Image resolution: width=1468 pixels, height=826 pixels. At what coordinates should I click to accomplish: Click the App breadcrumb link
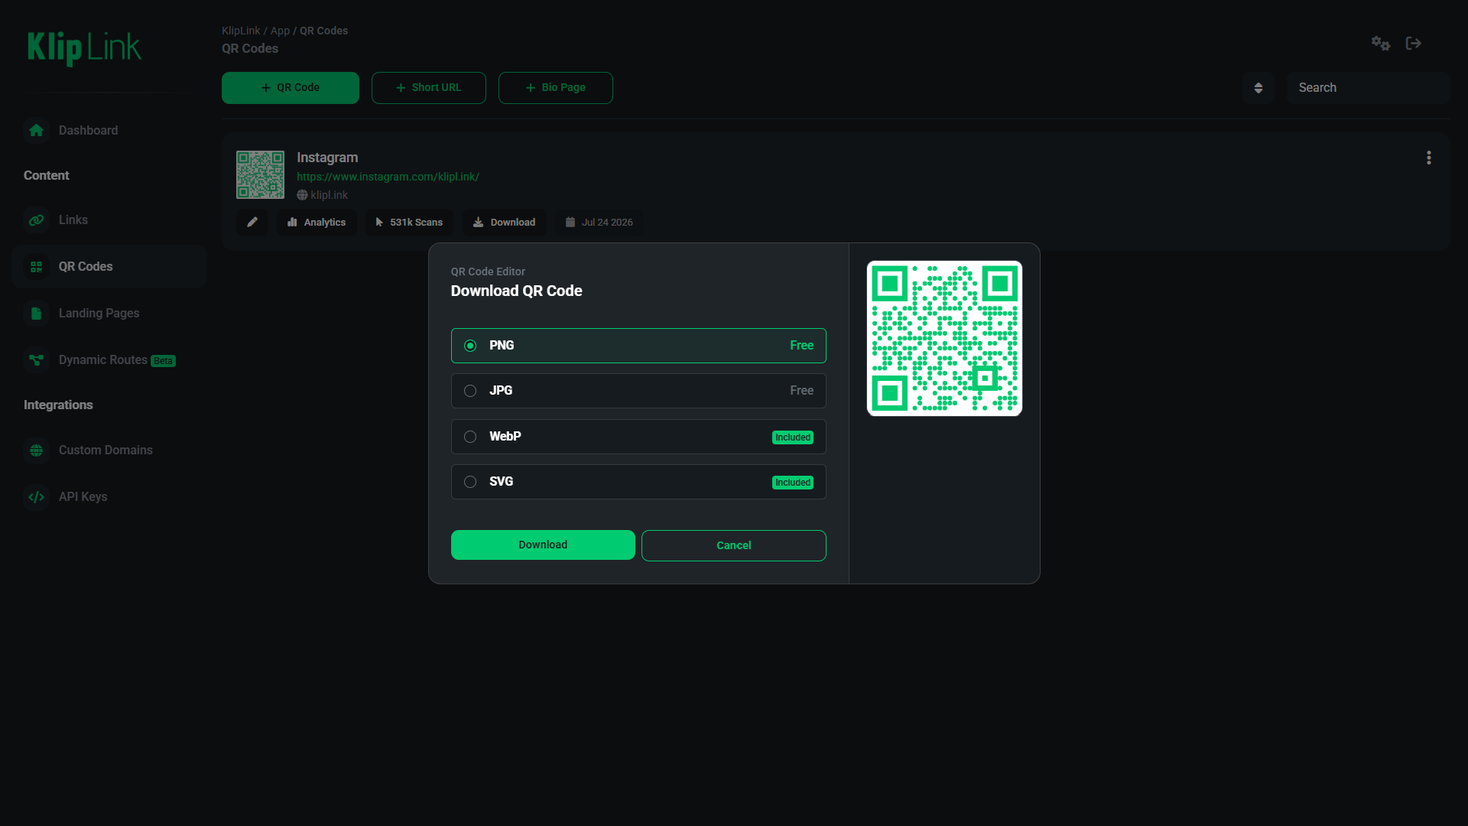(280, 31)
